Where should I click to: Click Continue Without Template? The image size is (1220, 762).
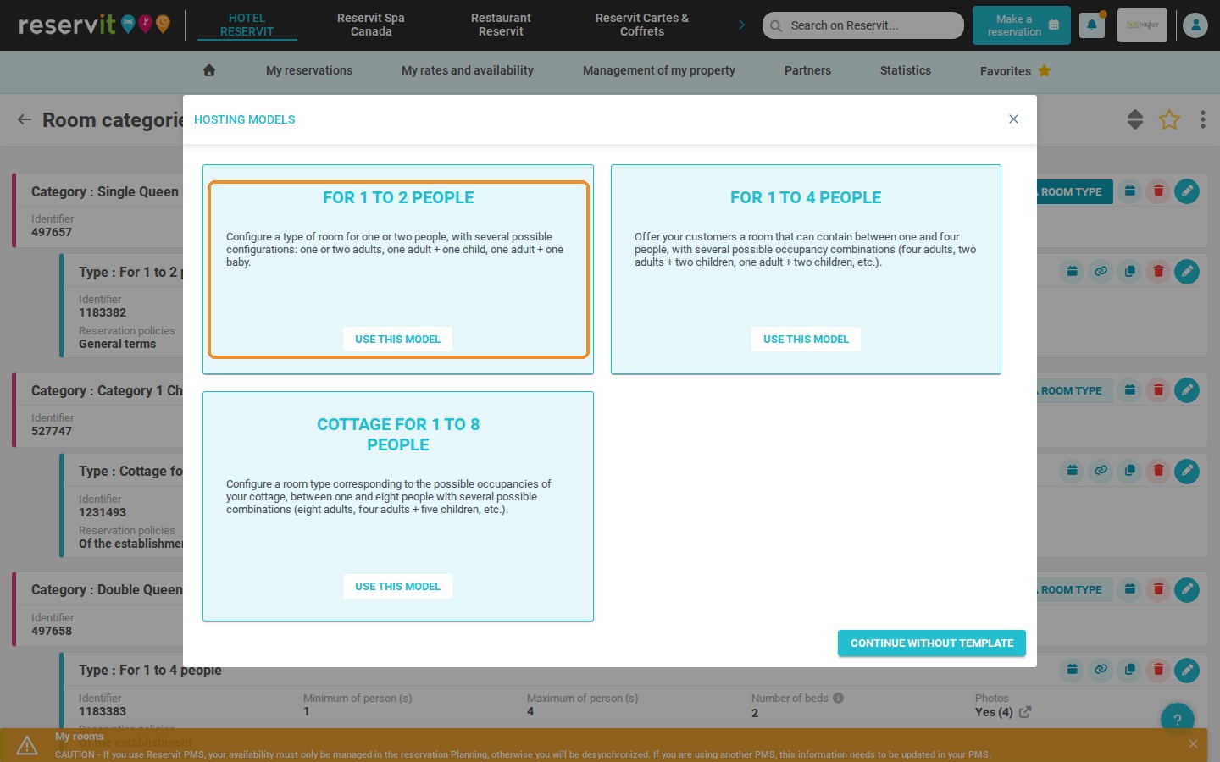point(932,643)
